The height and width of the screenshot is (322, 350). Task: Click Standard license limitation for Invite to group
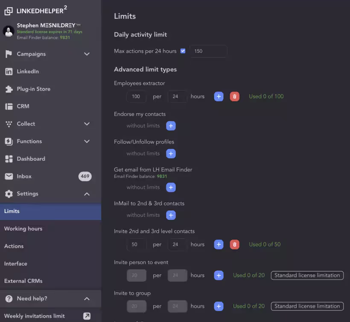306,306
